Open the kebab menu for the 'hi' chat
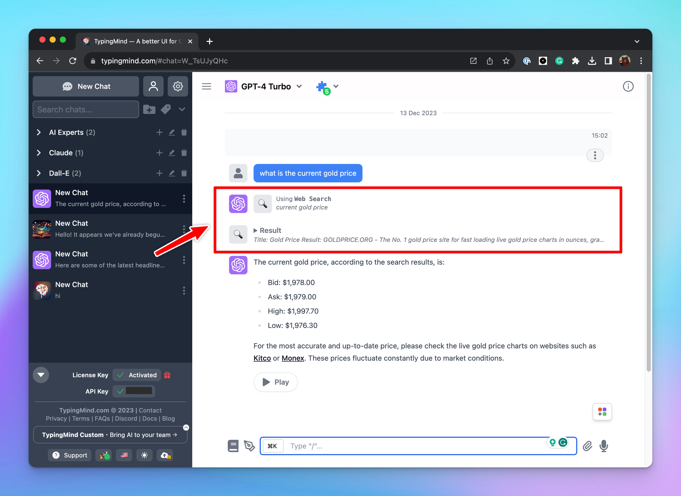The image size is (681, 496). click(184, 291)
